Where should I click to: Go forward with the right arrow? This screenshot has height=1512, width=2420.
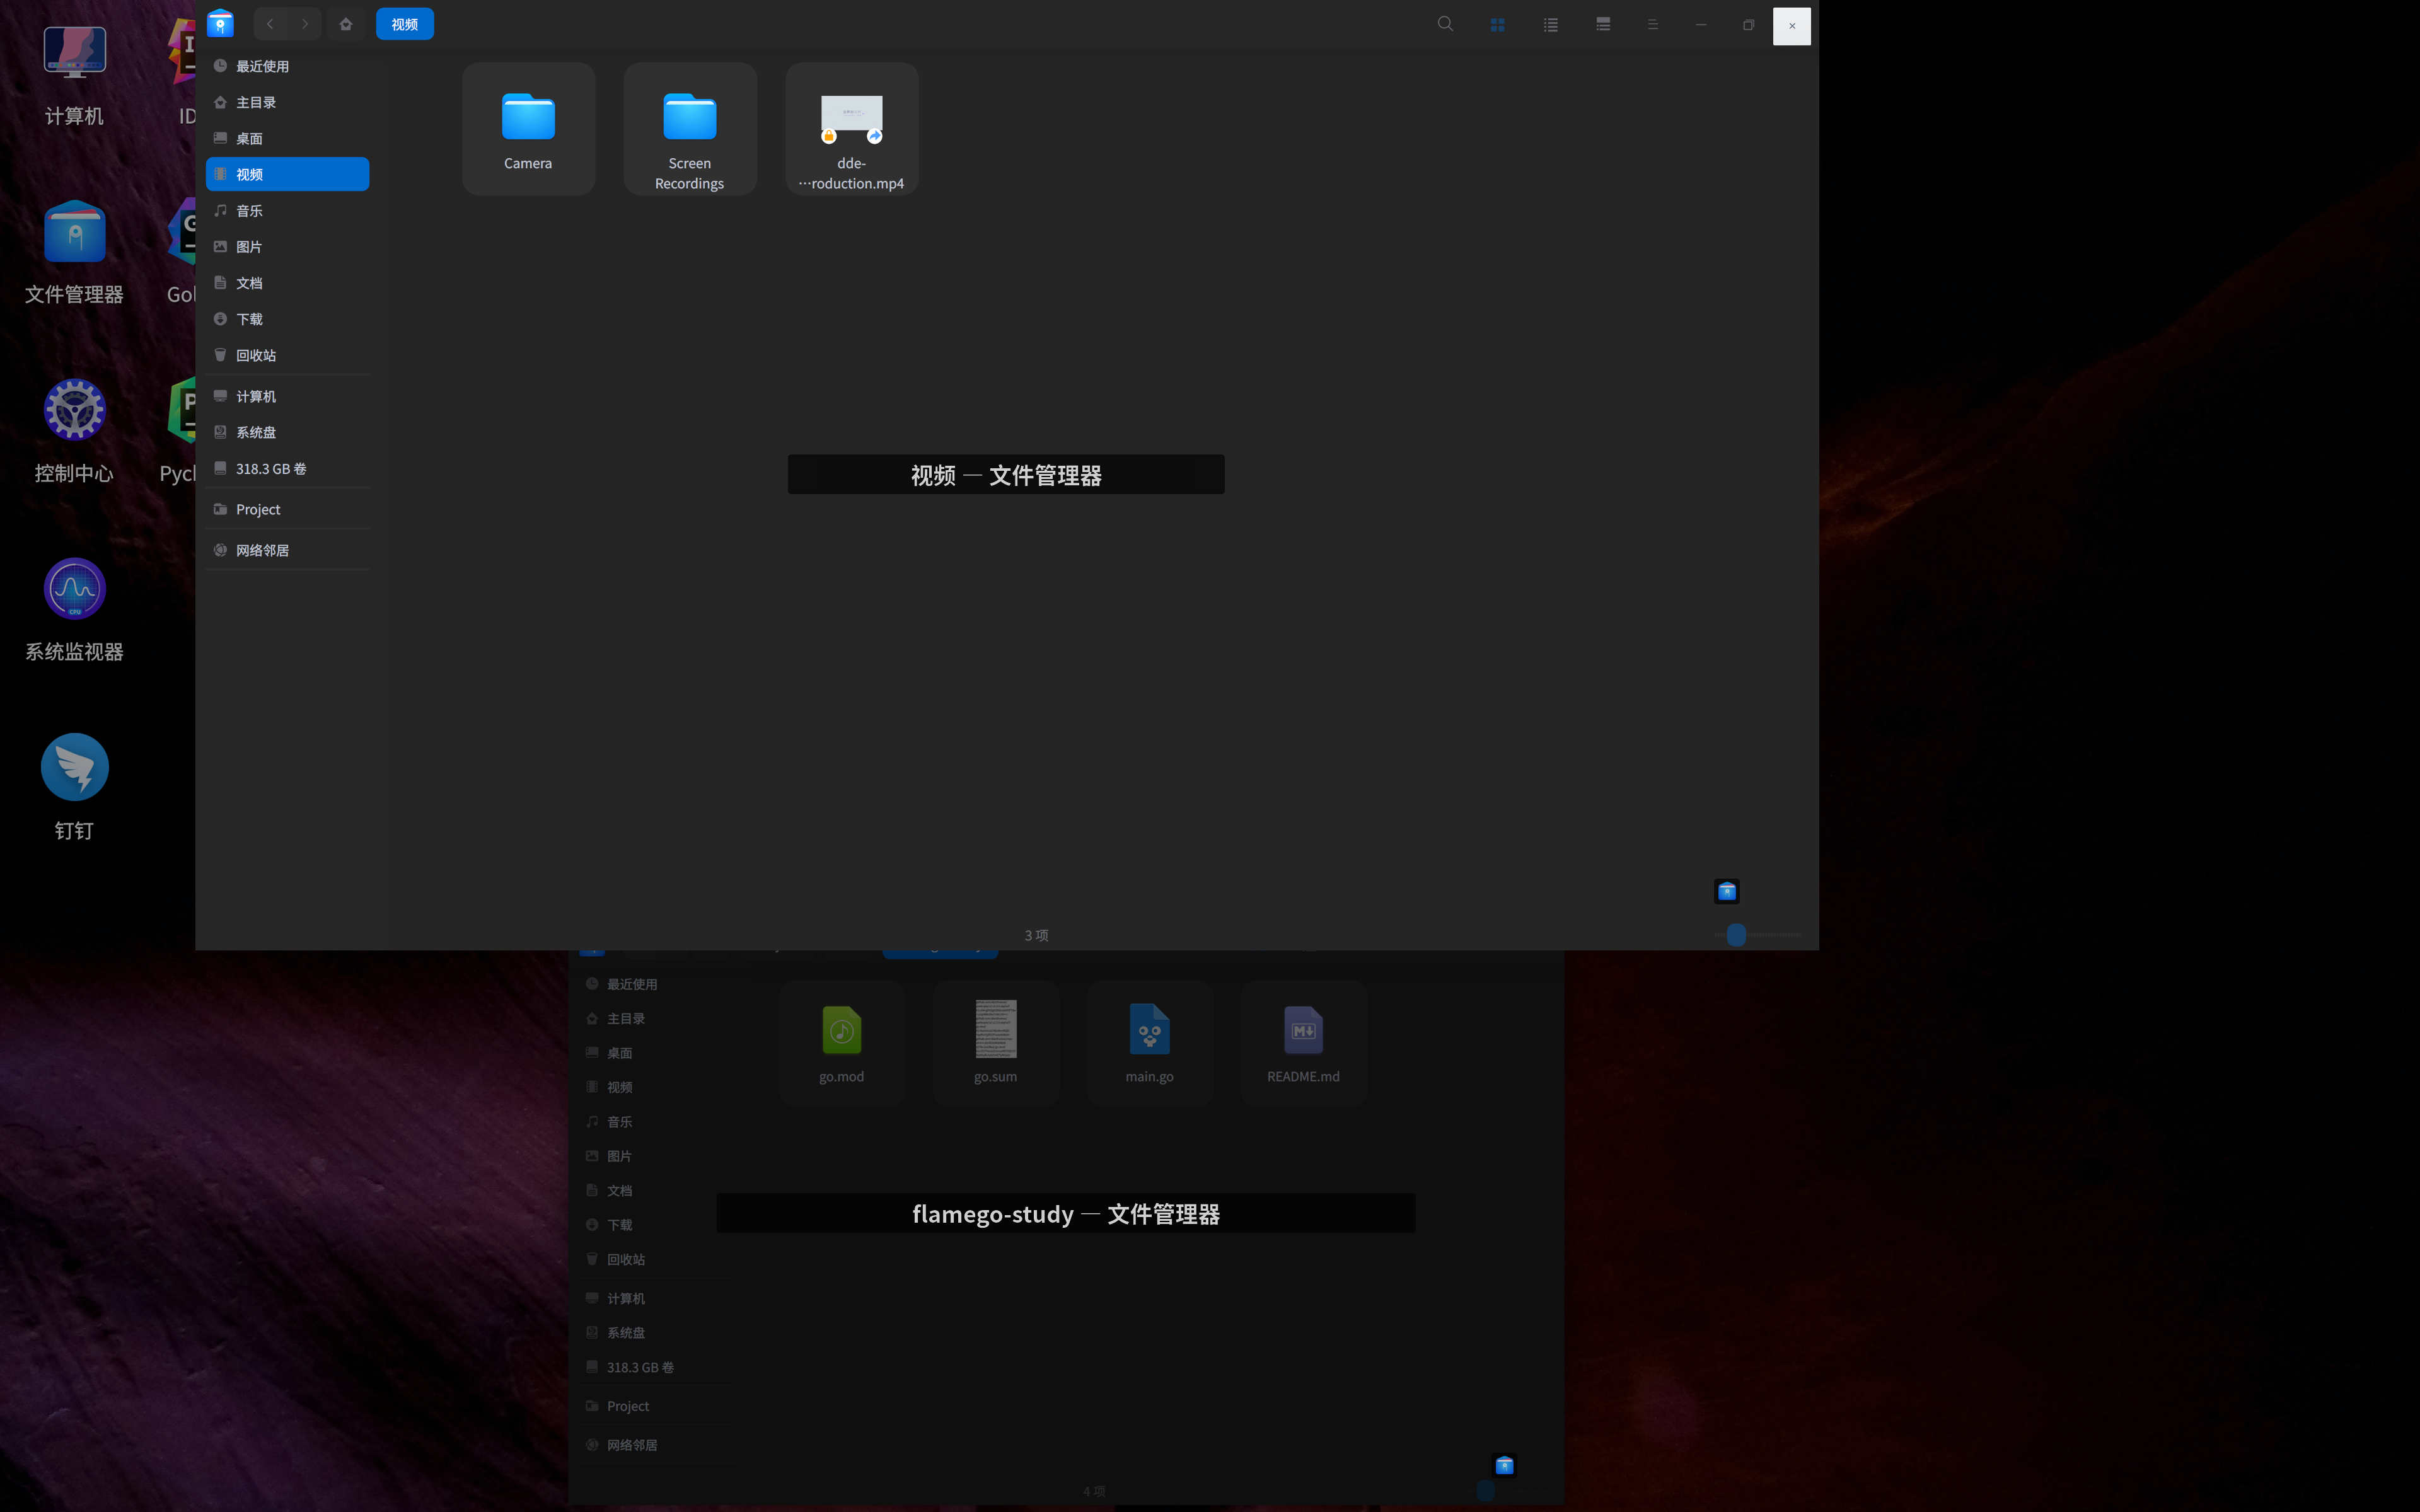(305, 24)
